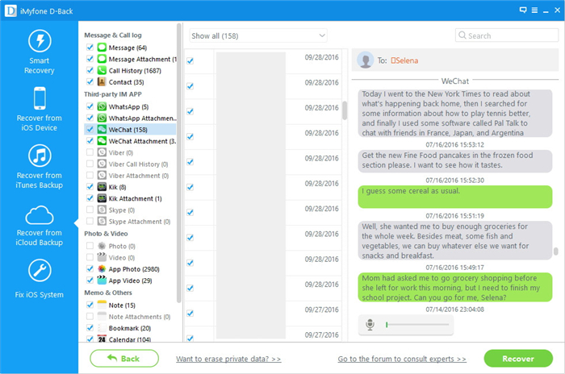The height and width of the screenshot is (374, 565).
Task: Click the 'Mom had asked me' green message
Action: coord(454,287)
